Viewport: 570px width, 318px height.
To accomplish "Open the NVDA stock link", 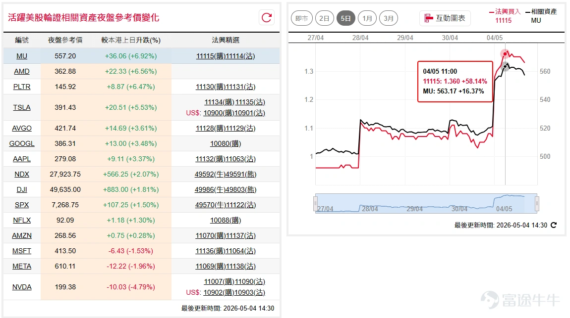I will [22, 287].
